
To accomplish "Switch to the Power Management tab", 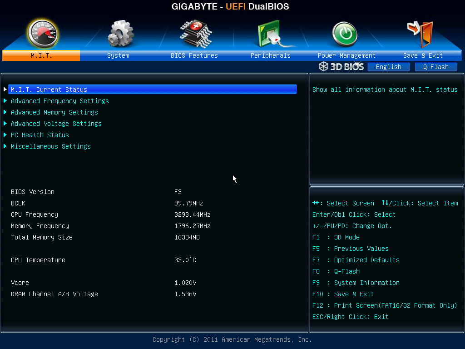I will click(346, 55).
